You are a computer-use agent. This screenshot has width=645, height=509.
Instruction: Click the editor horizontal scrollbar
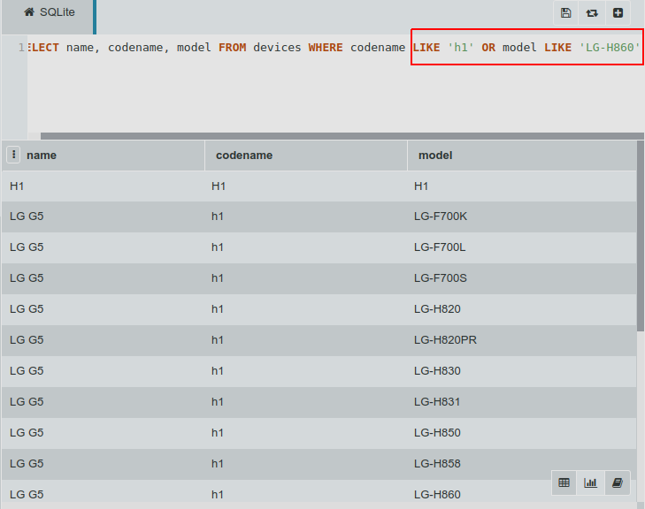coord(342,136)
